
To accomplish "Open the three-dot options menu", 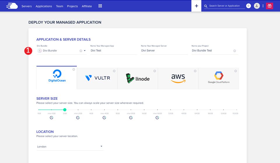I will (x=263, y=6).
